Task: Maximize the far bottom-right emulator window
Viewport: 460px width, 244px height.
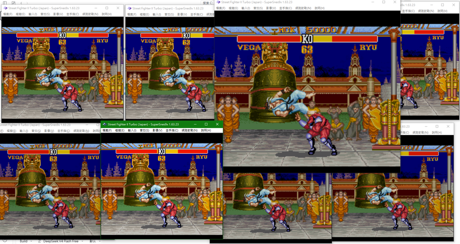Action: click(437, 126)
